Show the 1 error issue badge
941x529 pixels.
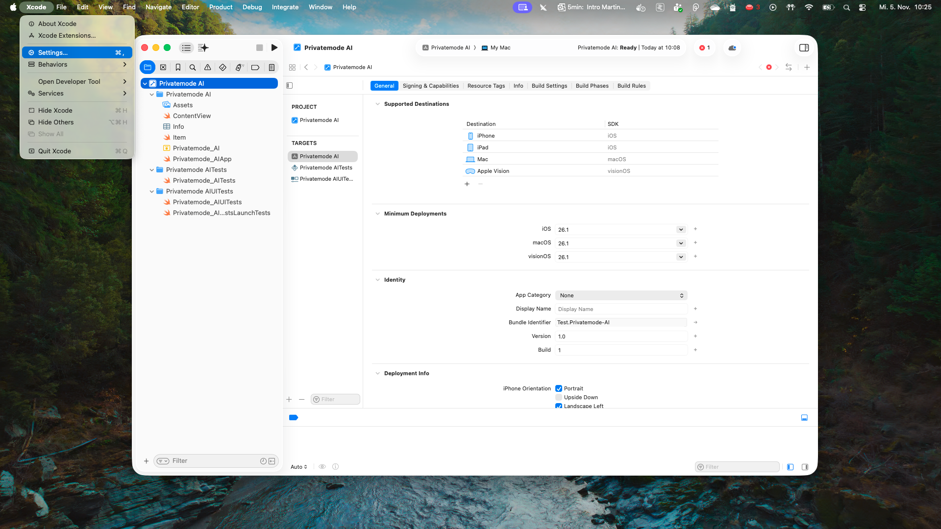[705, 48]
